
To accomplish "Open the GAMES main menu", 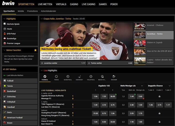I will pyautogui.click(x=103, y=4).
